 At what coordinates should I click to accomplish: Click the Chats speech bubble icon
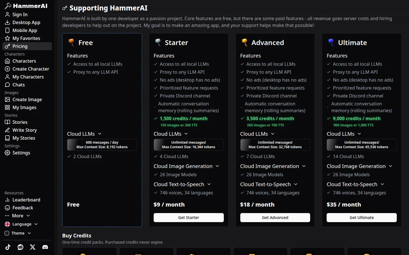click(7, 85)
